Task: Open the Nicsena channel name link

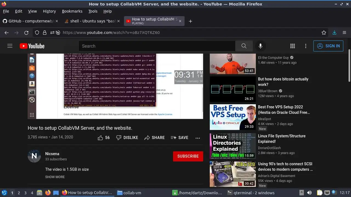Action: 52,154
